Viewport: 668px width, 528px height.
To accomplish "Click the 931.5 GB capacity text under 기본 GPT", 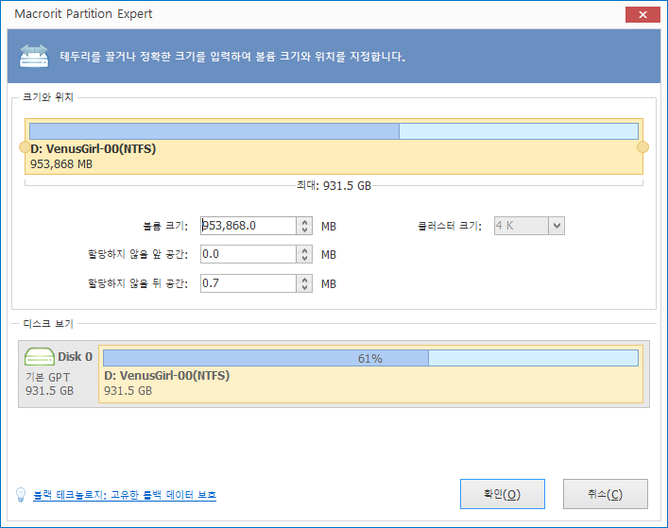I will (49, 390).
